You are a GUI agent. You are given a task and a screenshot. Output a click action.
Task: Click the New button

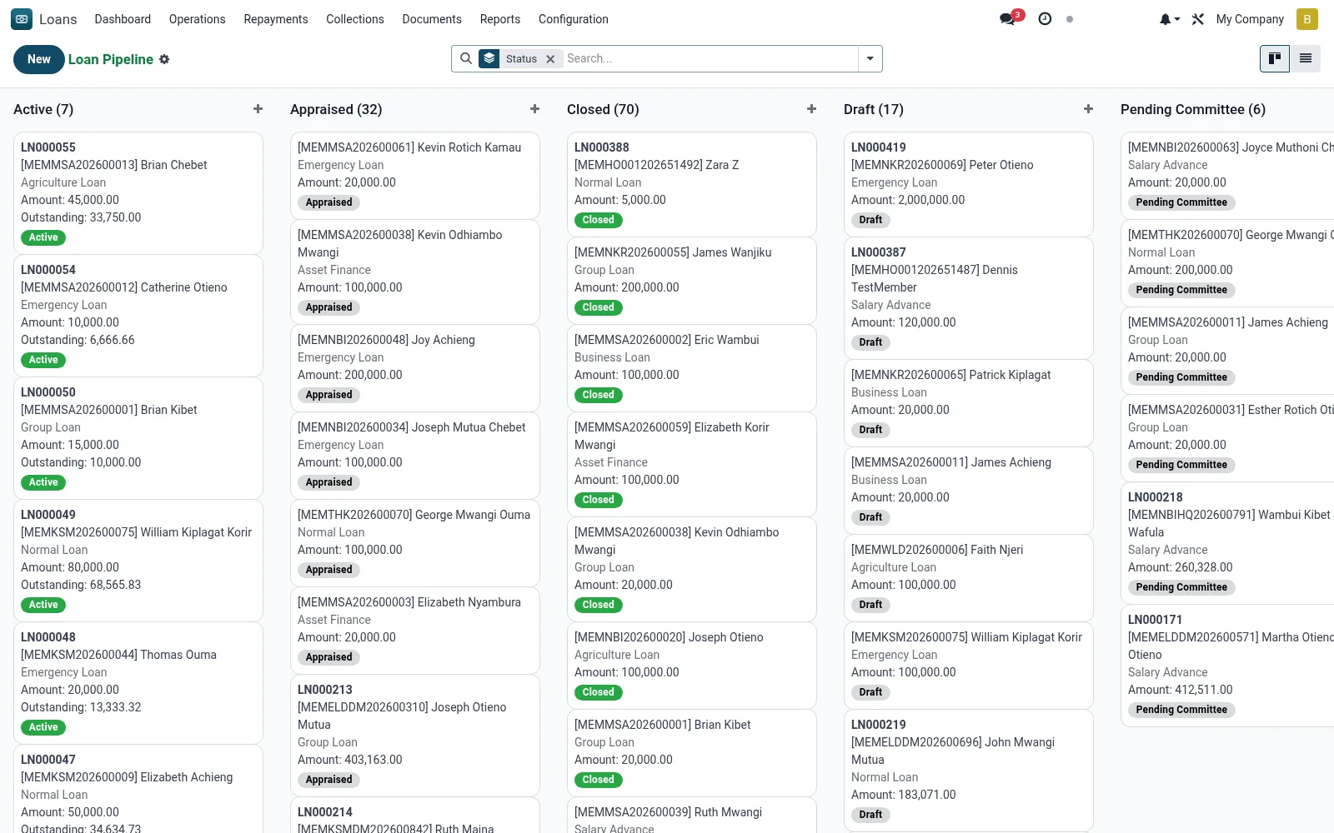coord(39,59)
